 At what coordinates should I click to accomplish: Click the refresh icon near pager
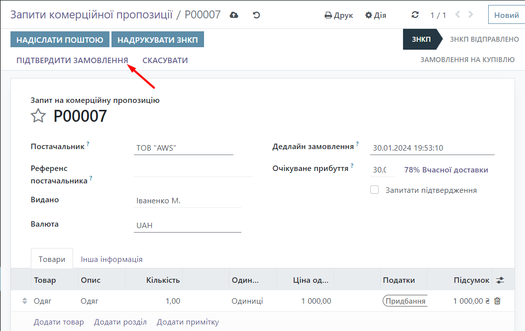click(x=415, y=15)
